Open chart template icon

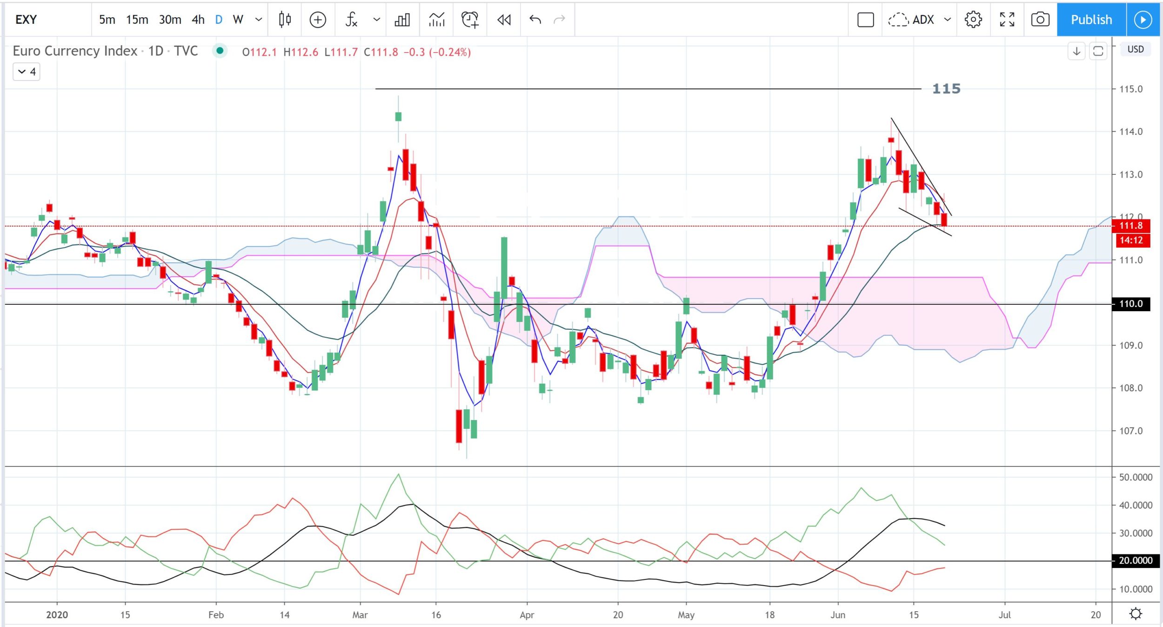(436, 20)
